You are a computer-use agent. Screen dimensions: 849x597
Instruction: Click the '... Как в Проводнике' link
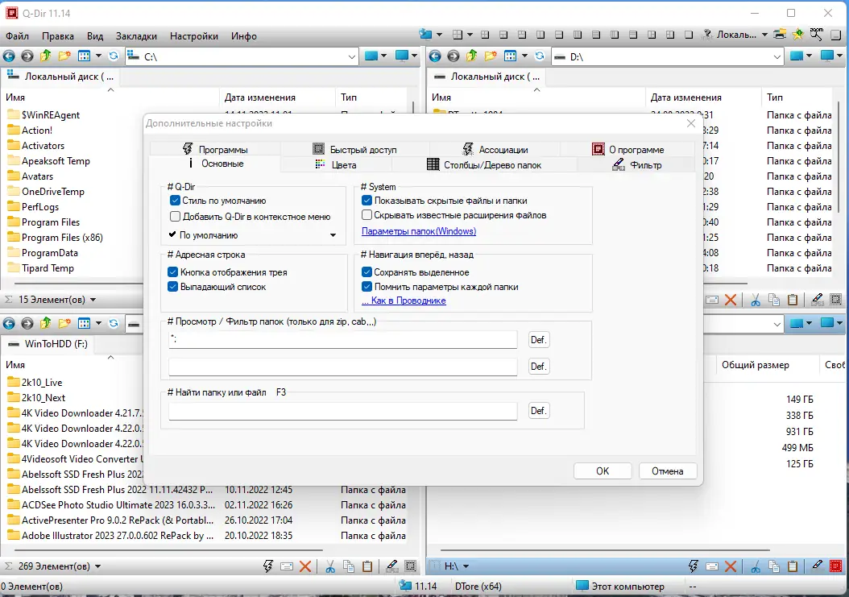coord(404,301)
